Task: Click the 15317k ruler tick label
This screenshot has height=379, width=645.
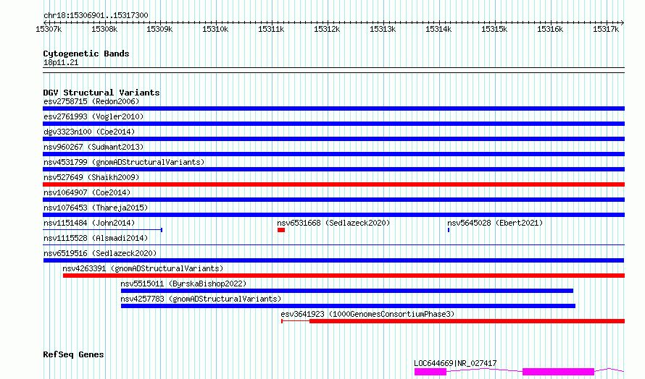Action: point(606,29)
